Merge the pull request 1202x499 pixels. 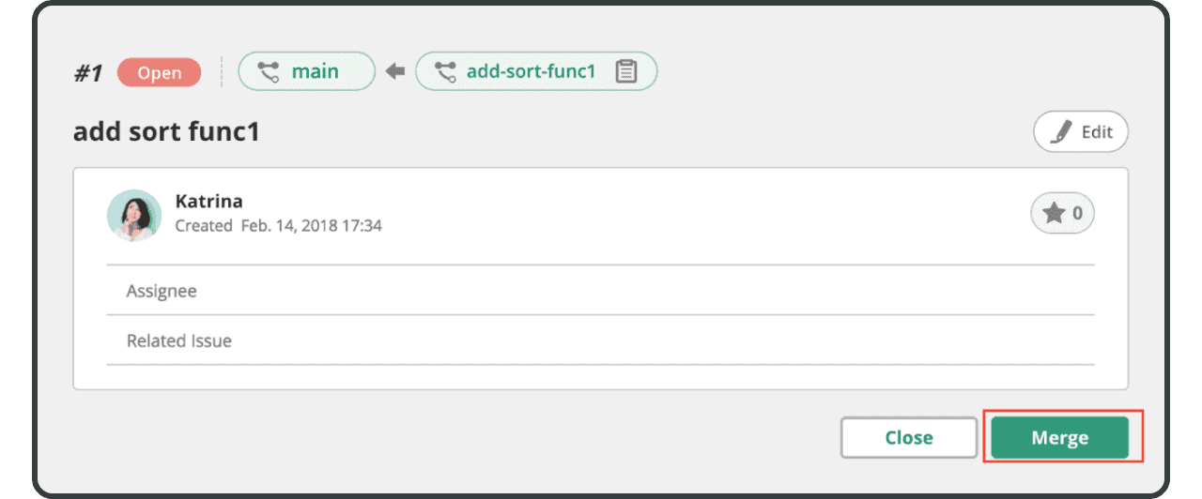(1059, 437)
